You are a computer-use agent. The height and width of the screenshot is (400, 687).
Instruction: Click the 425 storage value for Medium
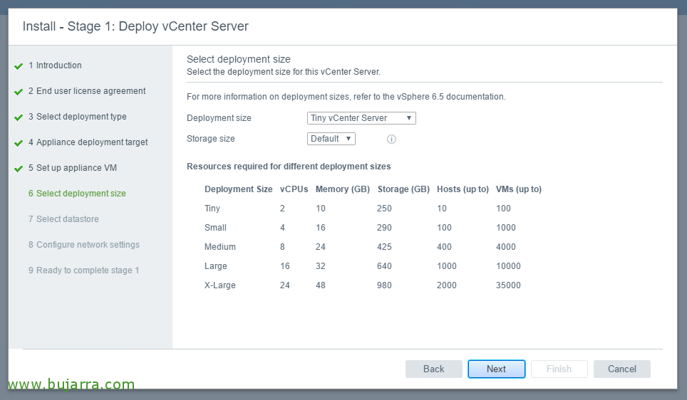(384, 247)
